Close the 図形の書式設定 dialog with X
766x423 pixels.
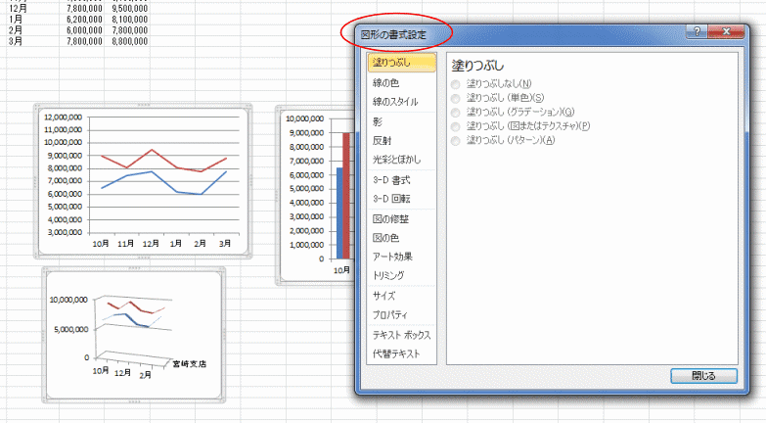pos(726,31)
